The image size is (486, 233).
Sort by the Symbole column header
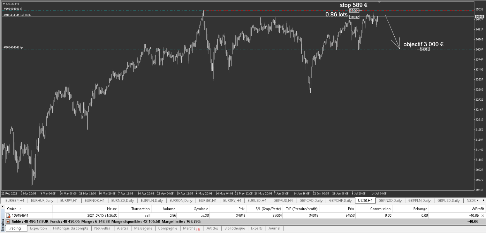[194, 209]
